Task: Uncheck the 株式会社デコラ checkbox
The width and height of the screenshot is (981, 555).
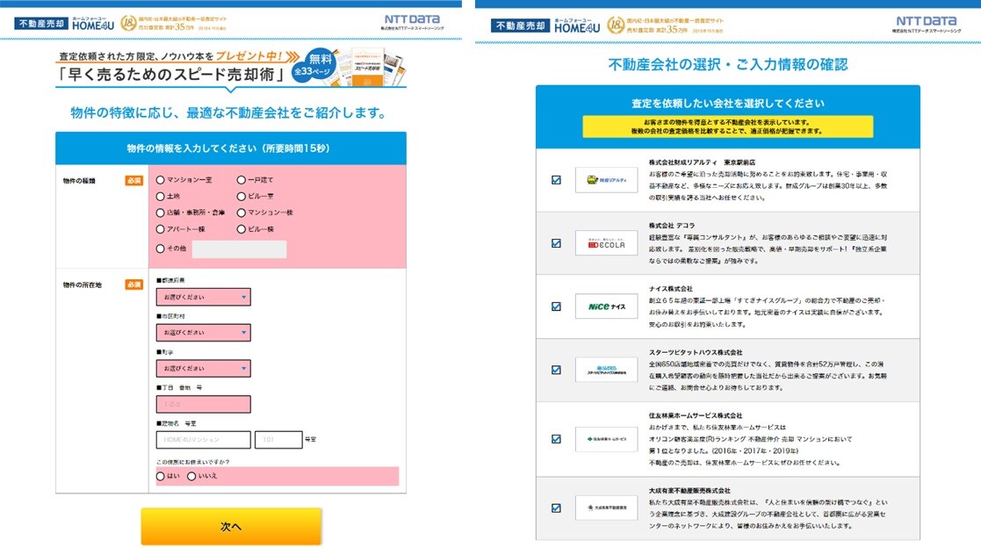Action: point(556,243)
